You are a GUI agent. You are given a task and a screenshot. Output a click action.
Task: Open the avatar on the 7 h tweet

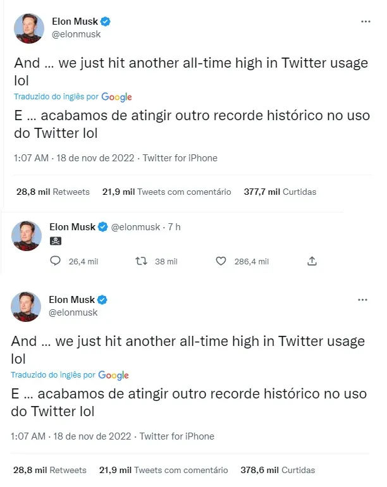click(x=27, y=235)
